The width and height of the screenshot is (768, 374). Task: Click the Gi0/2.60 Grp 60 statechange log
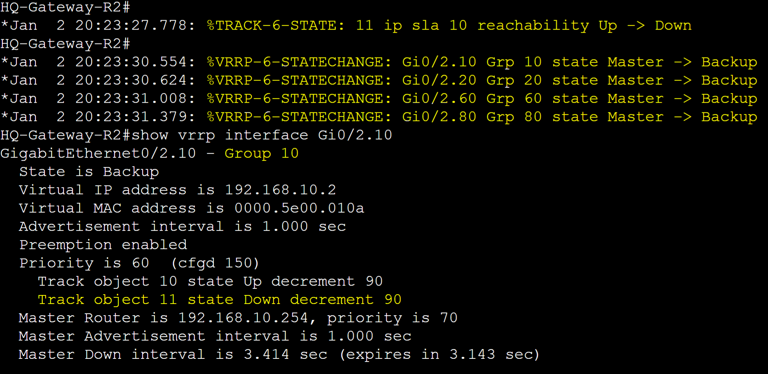coord(482,99)
